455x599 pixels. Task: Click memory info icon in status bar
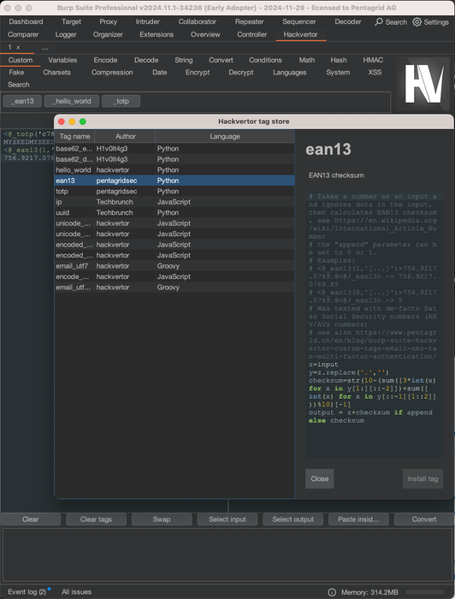(332, 592)
